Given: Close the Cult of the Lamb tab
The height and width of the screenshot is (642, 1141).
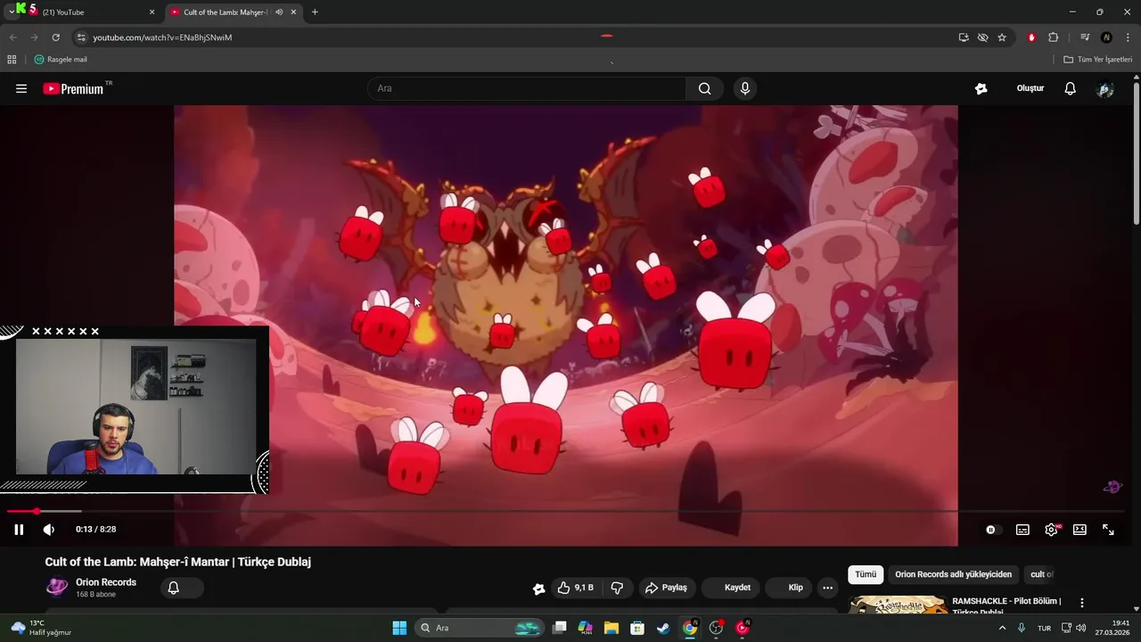Looking at the screenshot, I should point(293,12).
